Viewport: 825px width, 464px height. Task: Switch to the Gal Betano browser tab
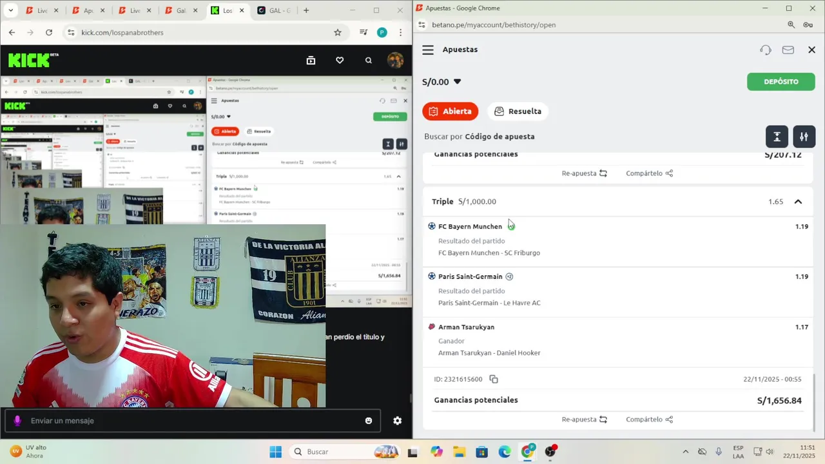pyautogui.click(x=180, y=10)
